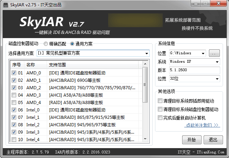Uncheck the 06 Intel_0 driver checkbox
Image resolution: width=229 pixels, height=158 pixels.
pos(14,110)
